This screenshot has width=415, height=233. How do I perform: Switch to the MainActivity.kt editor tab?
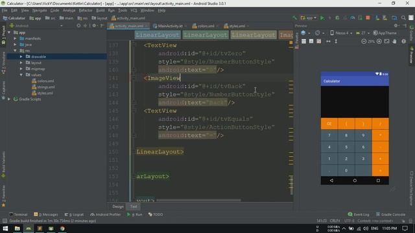tap(170, 26)
